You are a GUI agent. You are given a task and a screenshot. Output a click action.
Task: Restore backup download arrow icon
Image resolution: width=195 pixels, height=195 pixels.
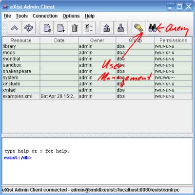(x=121, y=28)
